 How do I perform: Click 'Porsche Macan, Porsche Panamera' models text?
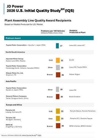coord(83,111)
